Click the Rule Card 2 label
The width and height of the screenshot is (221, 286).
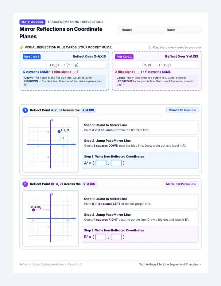[124, 57]
